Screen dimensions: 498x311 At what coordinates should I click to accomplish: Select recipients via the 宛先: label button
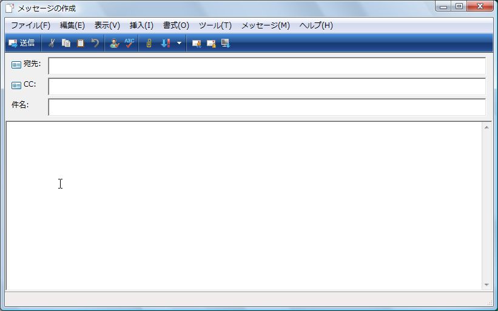tap(32, 64)
